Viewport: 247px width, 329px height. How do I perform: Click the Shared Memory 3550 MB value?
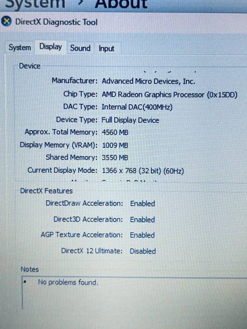[115, 158]
